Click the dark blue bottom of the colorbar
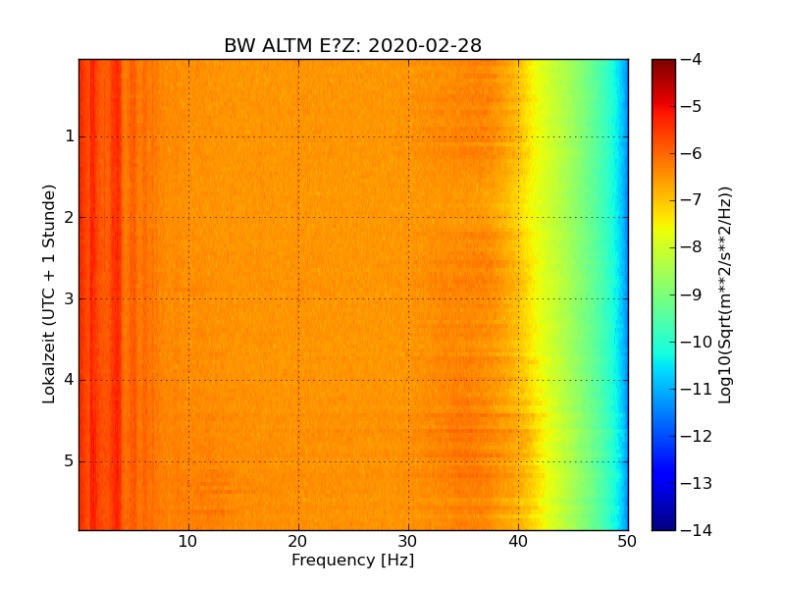 click(x=664, y=523)
